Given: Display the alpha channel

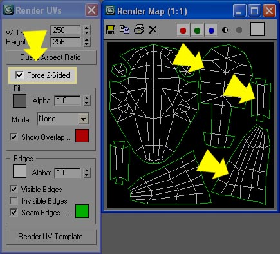Looking at the screenshot, I should [225, 30].
